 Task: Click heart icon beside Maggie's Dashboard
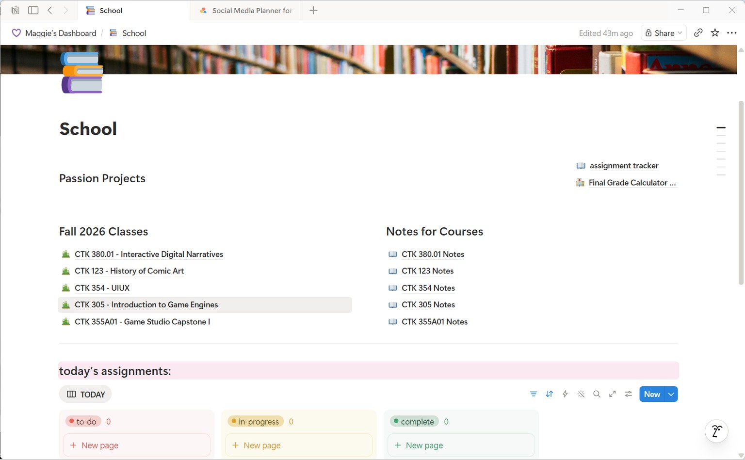[16, 33]
